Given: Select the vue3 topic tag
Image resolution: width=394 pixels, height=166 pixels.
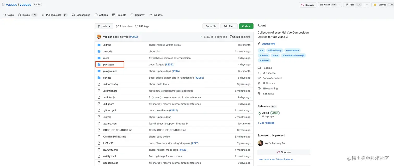Looking at the screenshot, I should tap(275, 55).
